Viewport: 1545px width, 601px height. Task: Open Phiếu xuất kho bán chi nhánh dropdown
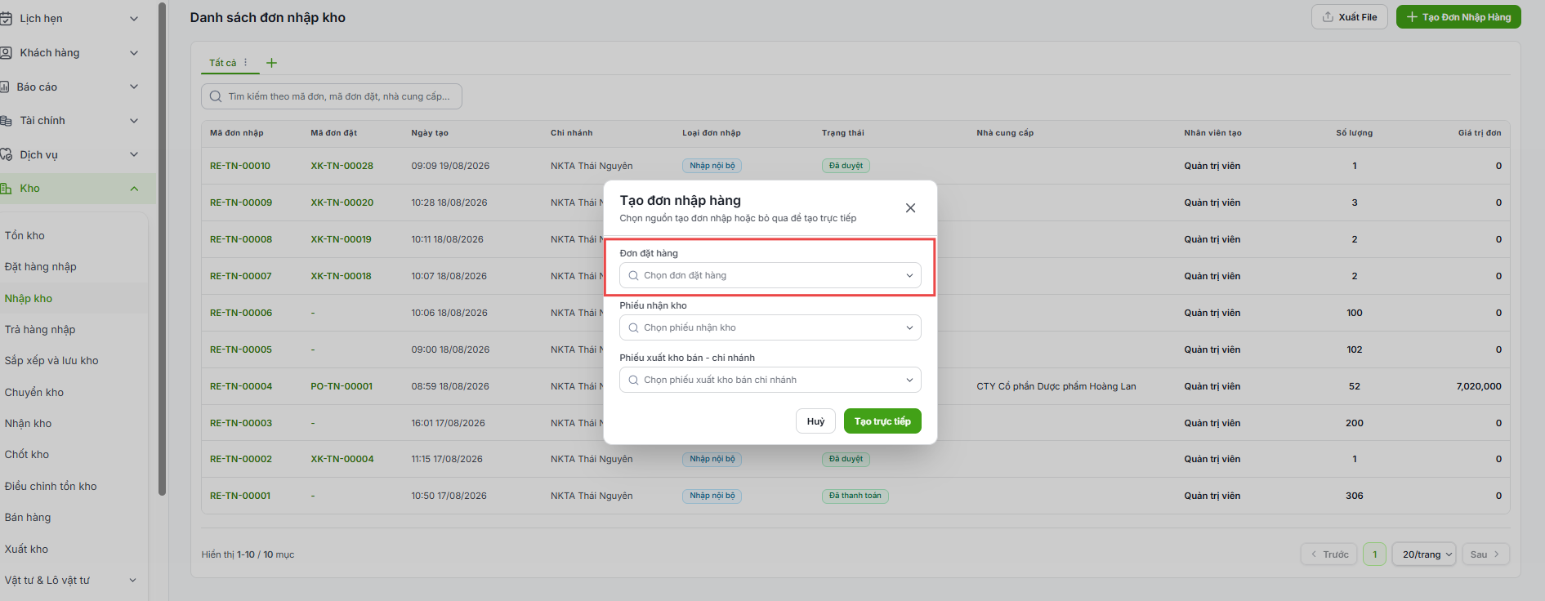[770, 380]
